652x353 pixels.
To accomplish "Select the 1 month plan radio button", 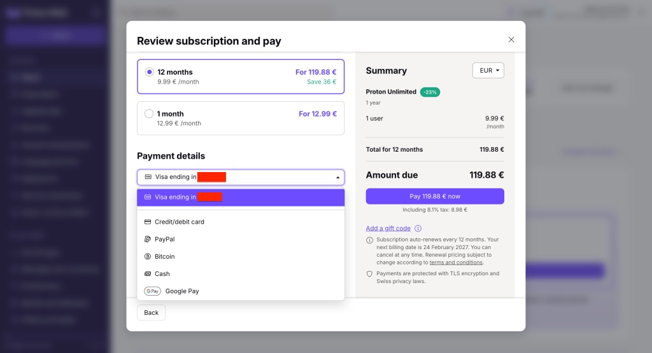I will [x=149, y=113].
